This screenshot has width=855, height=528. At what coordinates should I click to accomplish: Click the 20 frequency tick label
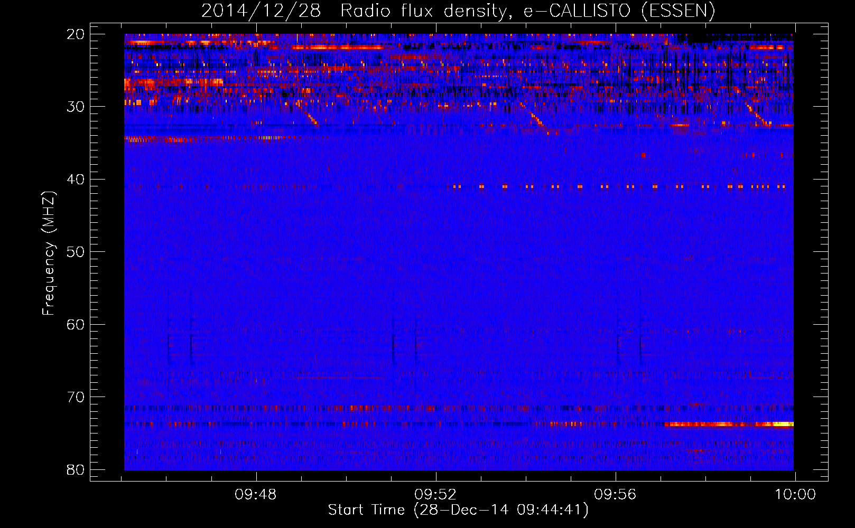point(76,34)
